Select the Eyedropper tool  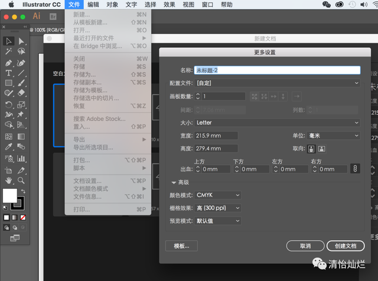[x=8, y=147]
